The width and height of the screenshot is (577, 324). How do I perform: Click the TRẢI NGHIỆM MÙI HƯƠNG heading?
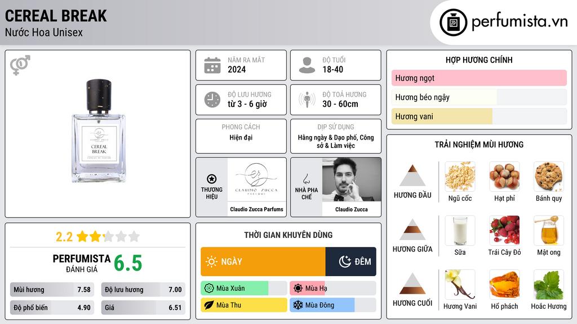(x=479, y=145)
